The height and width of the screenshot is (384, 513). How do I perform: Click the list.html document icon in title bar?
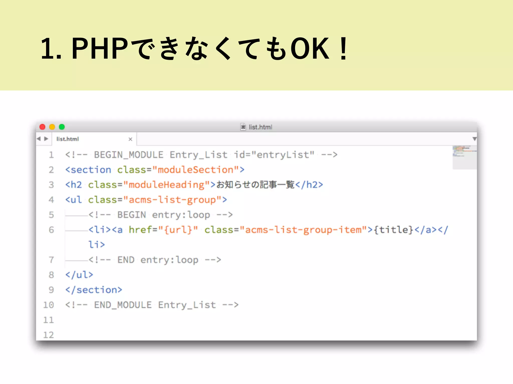pyautogui.click(x=243, y=127)
